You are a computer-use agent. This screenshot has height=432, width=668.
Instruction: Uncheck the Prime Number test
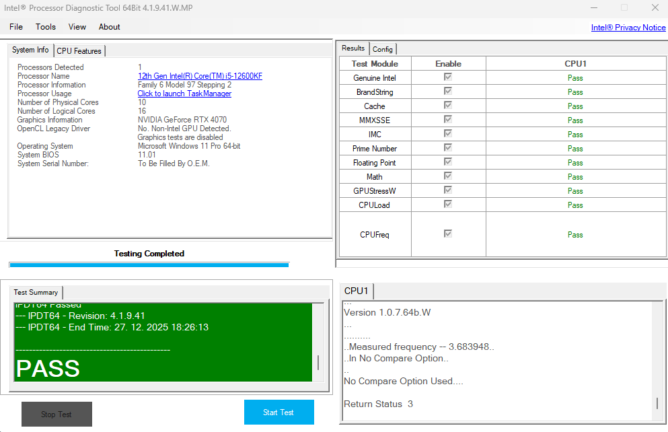point(448,148)
